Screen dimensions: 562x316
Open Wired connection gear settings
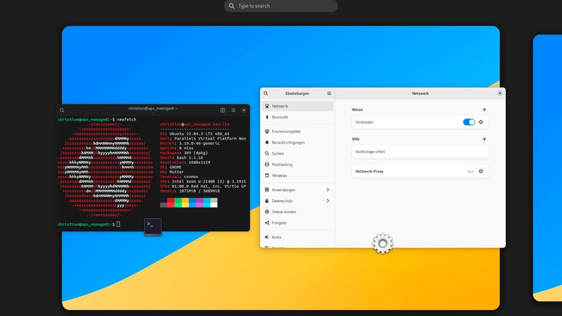(x=481, y=122)
